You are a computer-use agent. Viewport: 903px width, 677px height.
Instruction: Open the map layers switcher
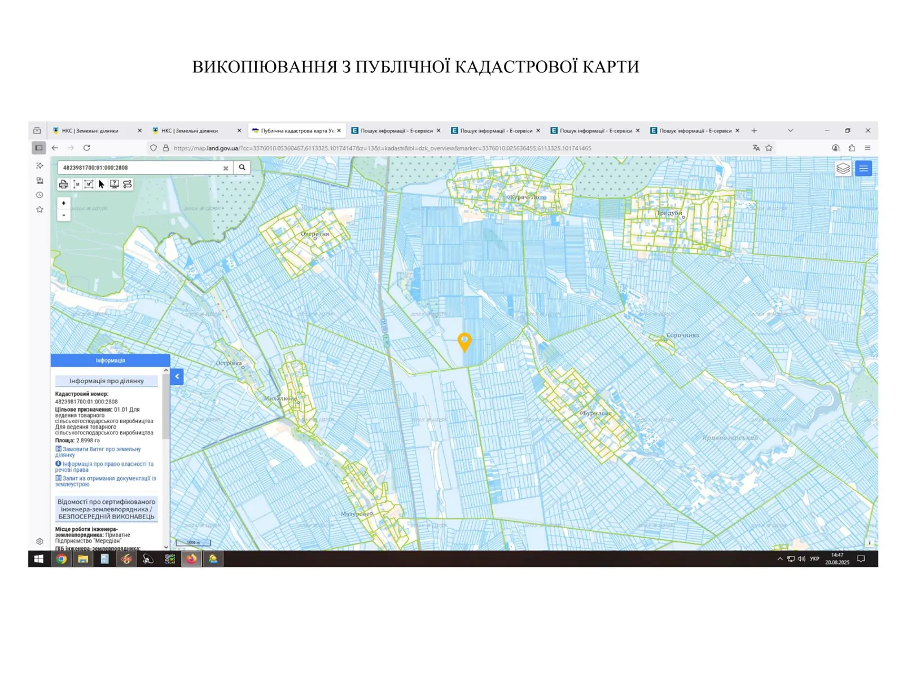843,169
